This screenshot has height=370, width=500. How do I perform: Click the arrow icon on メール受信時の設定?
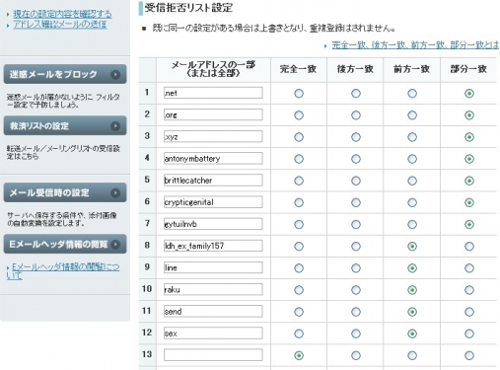coord(115,193)
